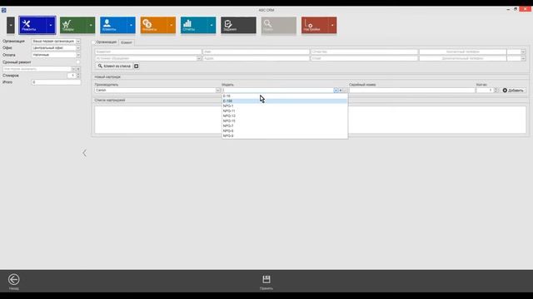
Task: Focus the Отчество input field
Action: click(x=364, y=51)
